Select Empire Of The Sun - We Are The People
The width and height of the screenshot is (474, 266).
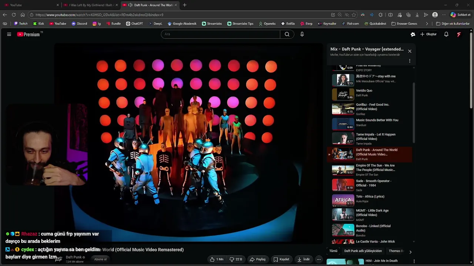[x=370, y=170]
